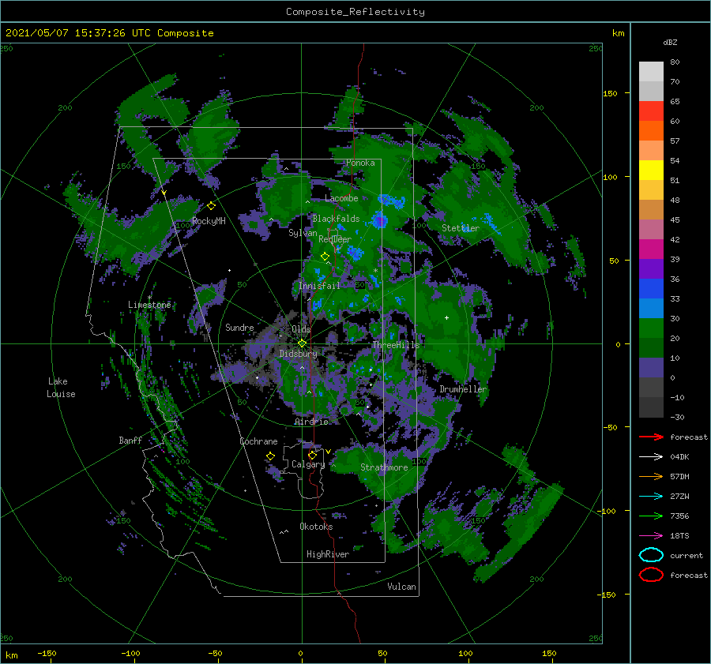Click the Limestone label

click(x=149, y=305)
